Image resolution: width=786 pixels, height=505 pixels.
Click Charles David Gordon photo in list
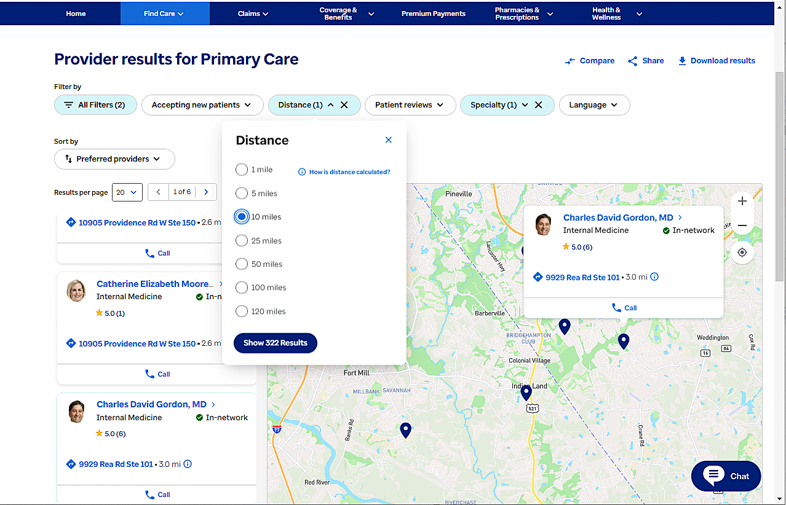click(76, 411)
